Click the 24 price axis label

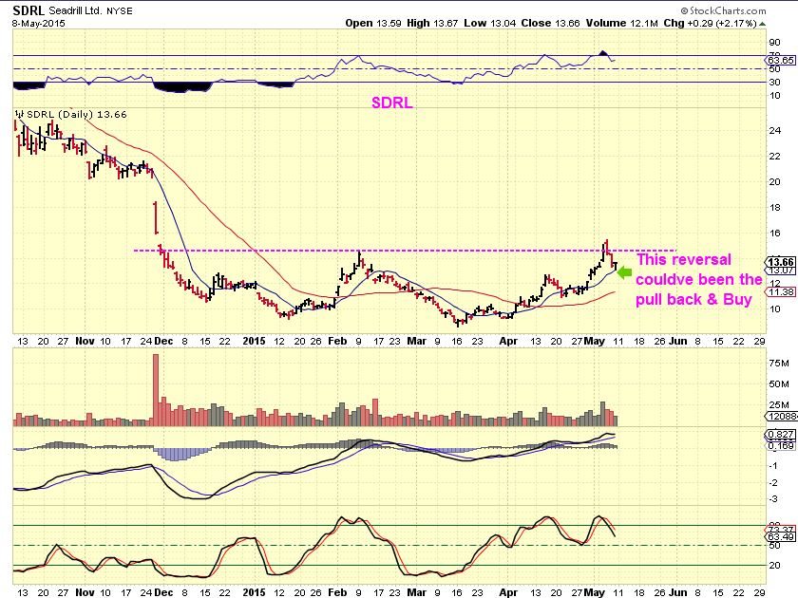click(x=774, y=131)
